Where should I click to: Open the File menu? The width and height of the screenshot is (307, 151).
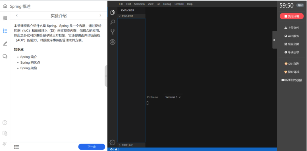pos(121,4)
